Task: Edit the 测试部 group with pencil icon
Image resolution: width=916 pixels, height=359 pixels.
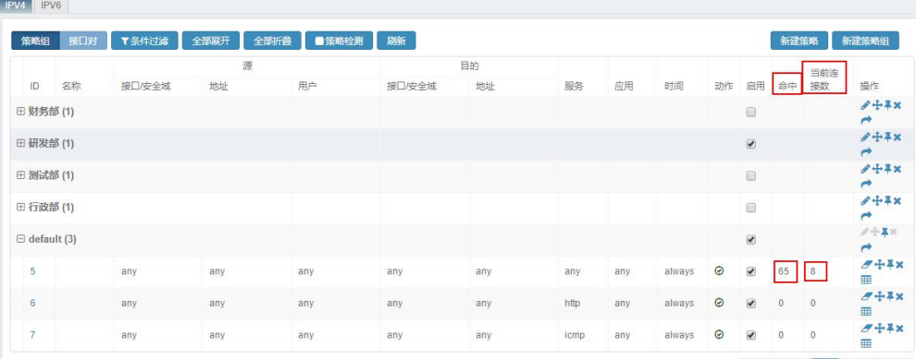Action: 865,169
